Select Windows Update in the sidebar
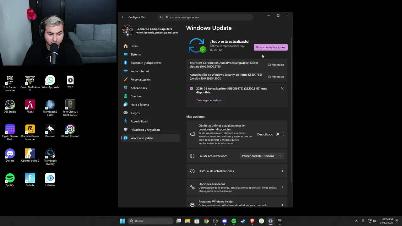Image resolution: width=402 pixels, height=226 pixels. pos(151,138)
